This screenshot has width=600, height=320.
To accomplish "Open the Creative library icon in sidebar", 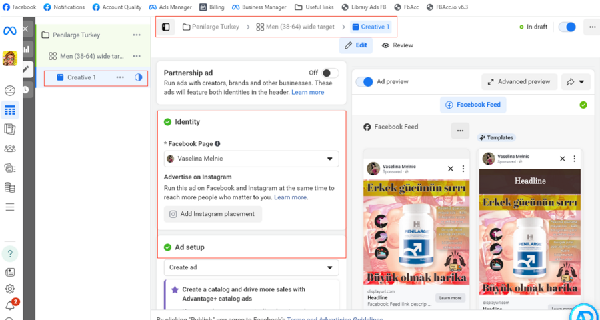I will pos(10,167).
